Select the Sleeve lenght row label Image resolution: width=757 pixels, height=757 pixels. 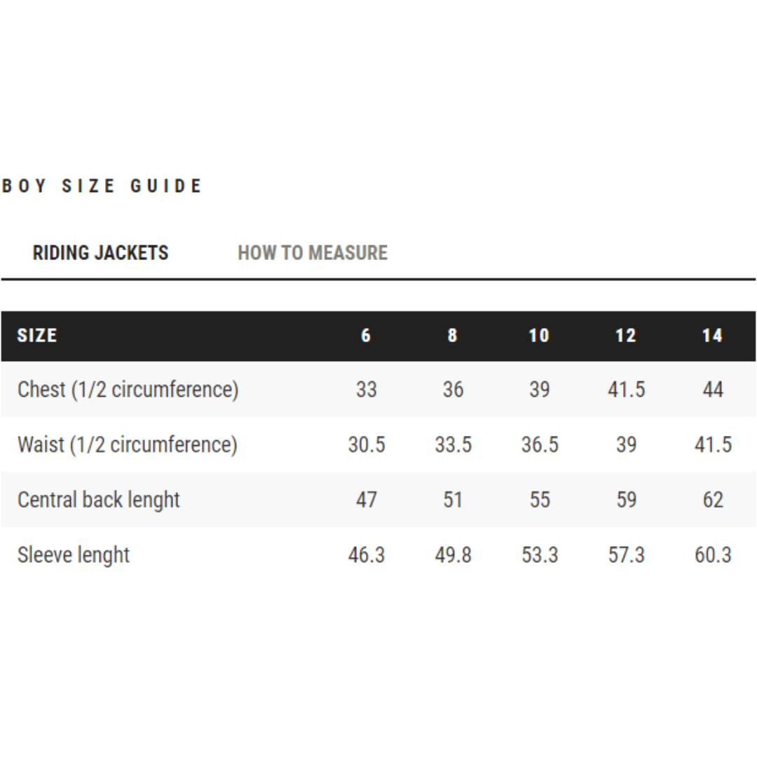pyautogui.click(x=74, y=555)
